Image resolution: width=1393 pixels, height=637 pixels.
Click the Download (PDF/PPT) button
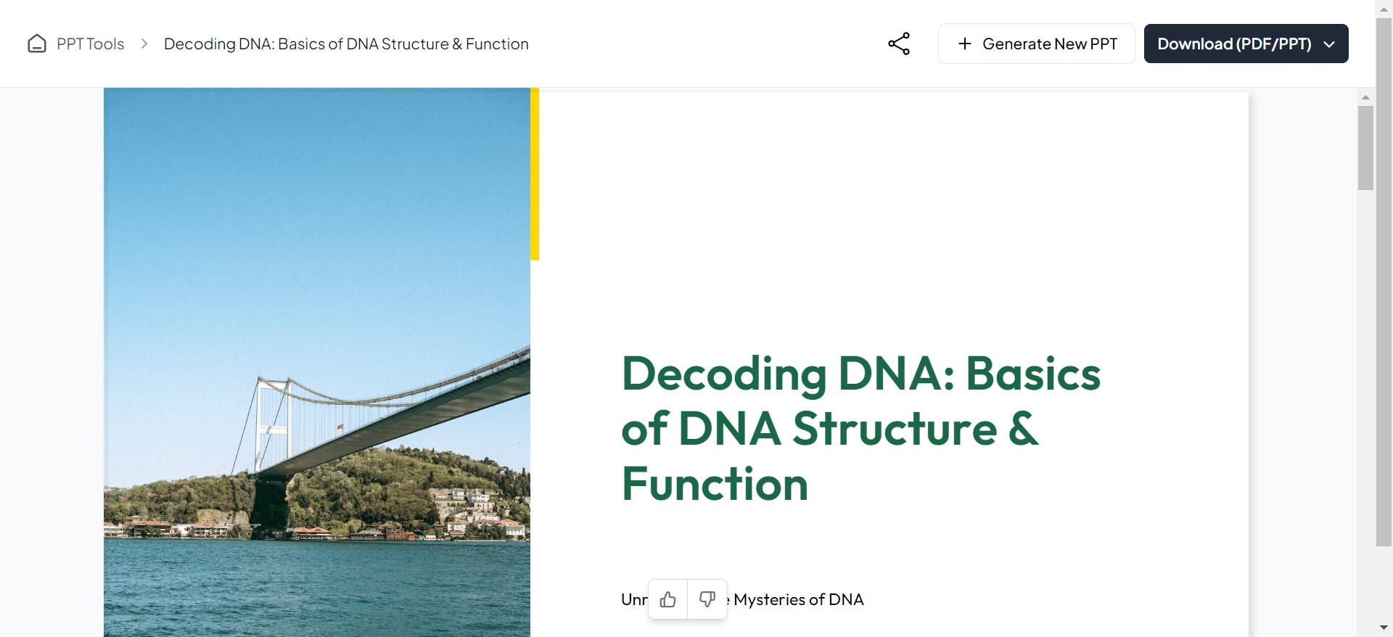(x=1233, y=44)
